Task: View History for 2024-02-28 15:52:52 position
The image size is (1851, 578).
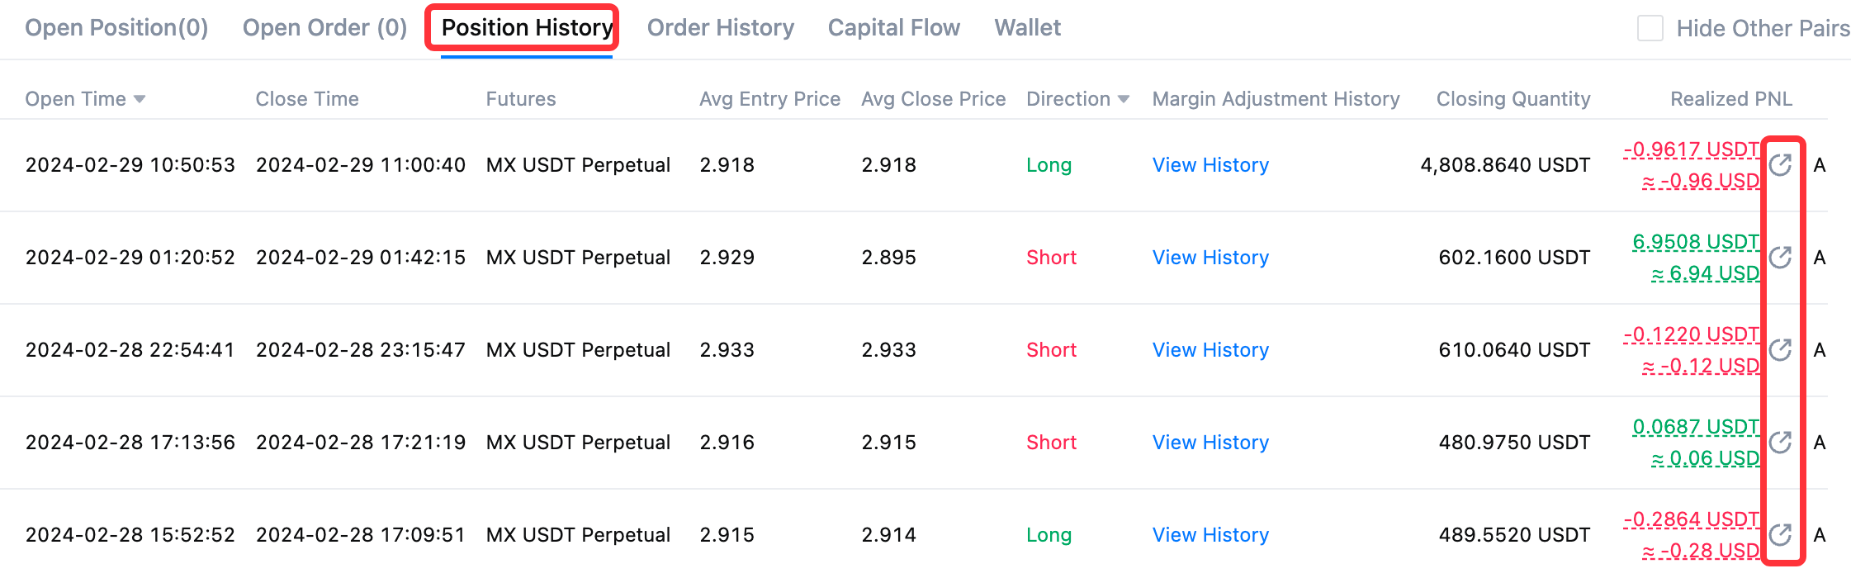Action: (x=1210, y=535)
